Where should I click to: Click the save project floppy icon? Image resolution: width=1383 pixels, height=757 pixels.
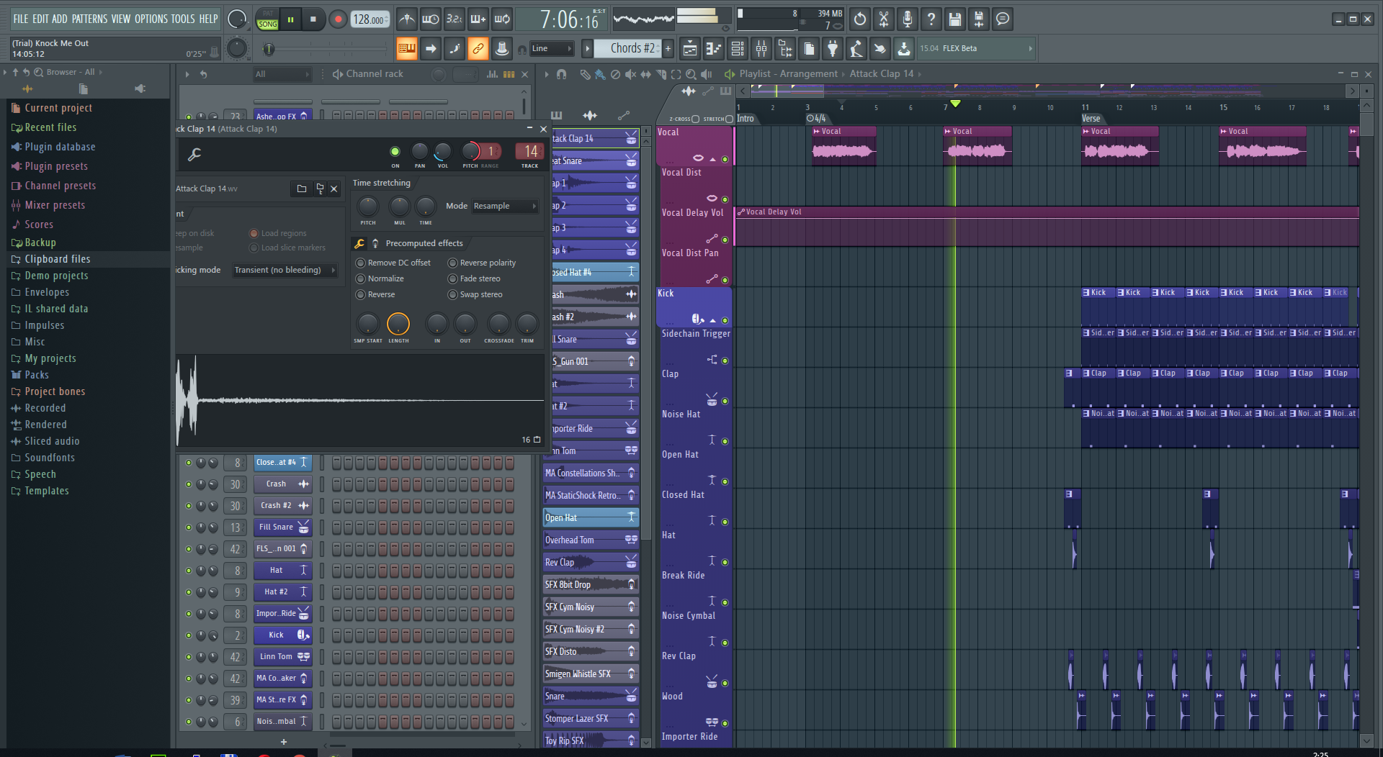[x=954, y=19]
